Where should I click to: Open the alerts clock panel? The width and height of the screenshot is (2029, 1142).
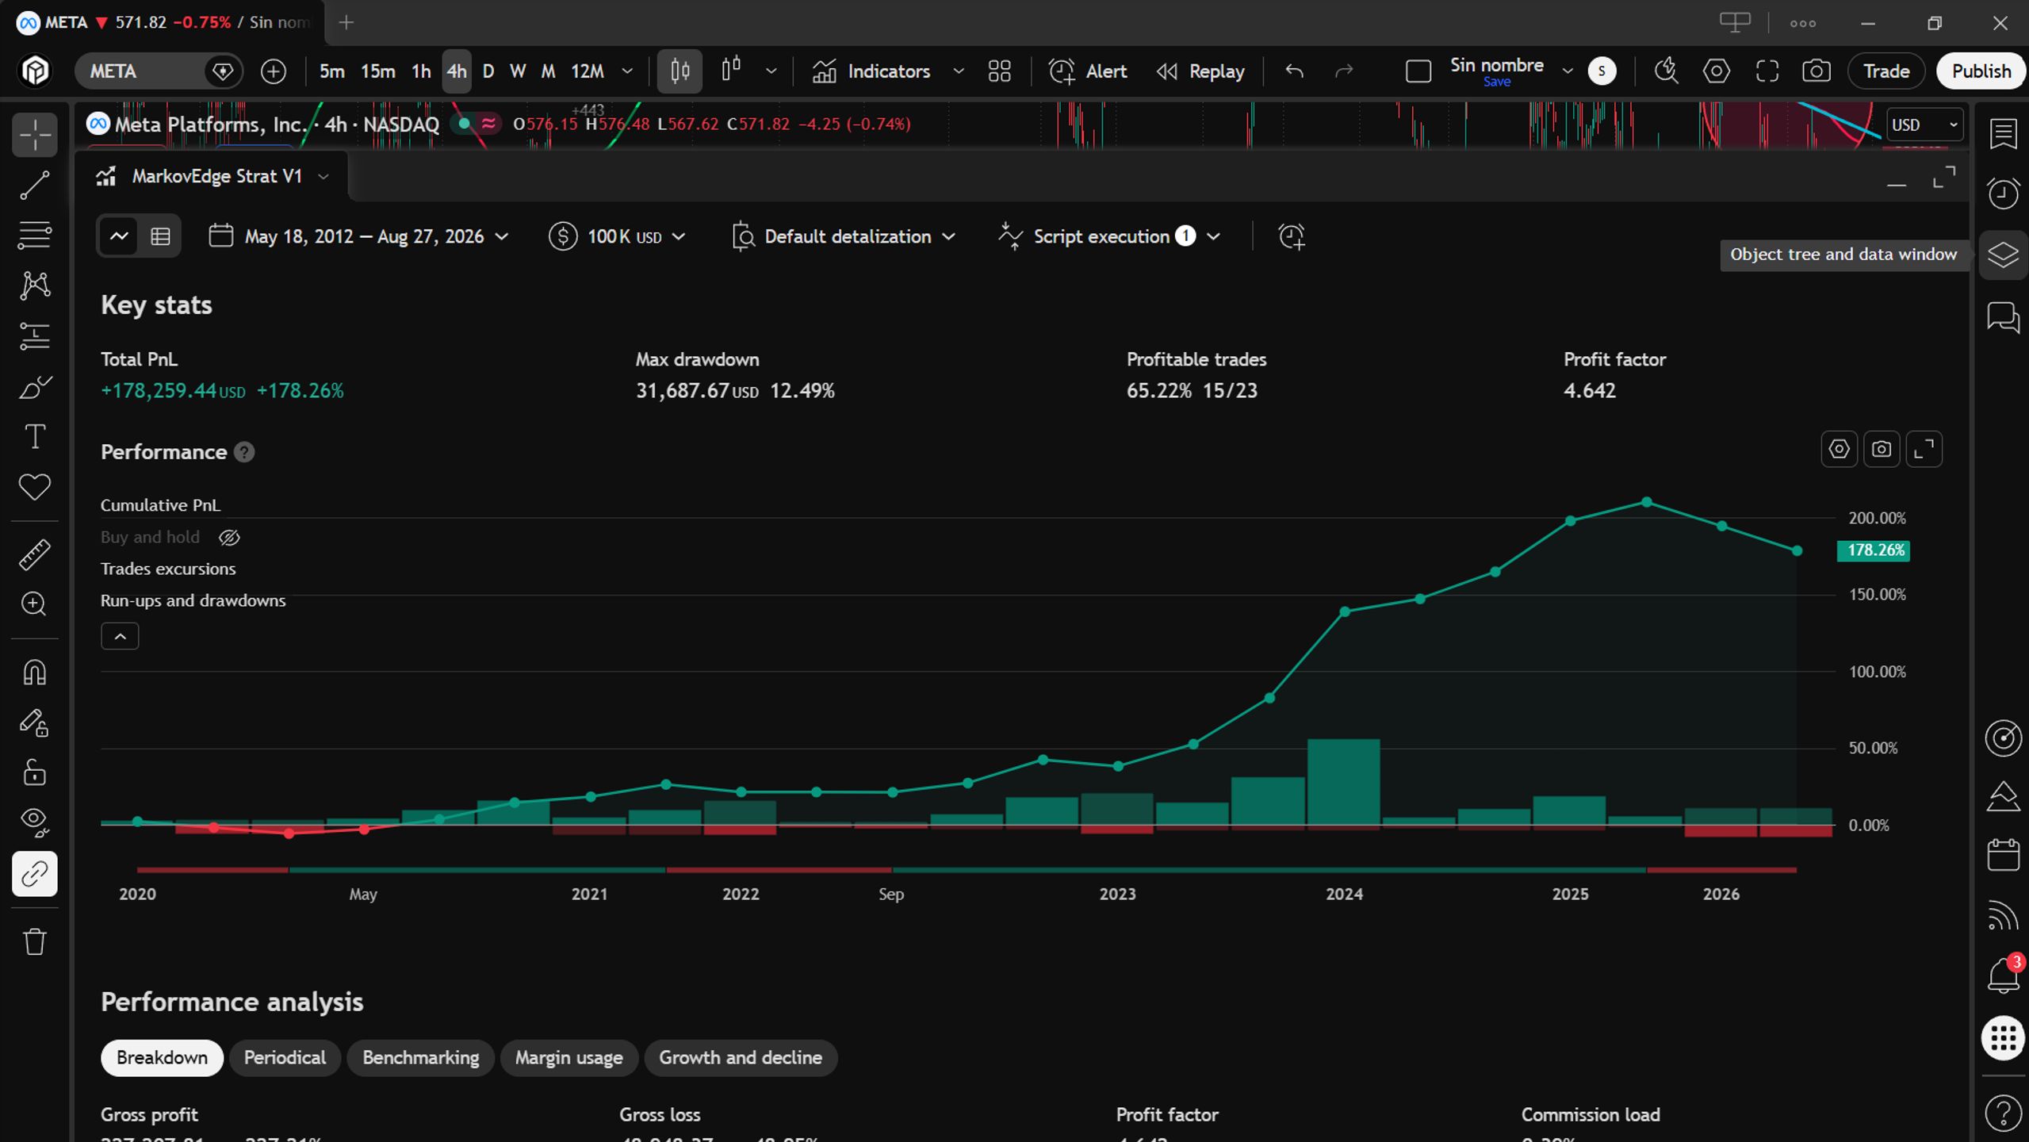click(2003, 194)
